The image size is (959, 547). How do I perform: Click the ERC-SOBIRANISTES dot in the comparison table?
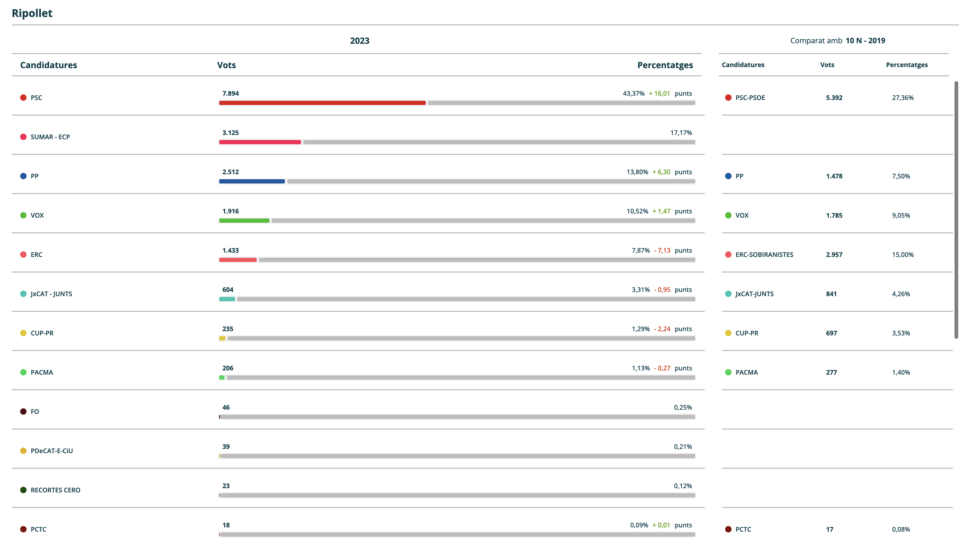(728, 255)
